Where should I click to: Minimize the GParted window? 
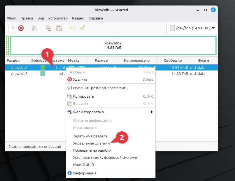(x=198, y=10)
